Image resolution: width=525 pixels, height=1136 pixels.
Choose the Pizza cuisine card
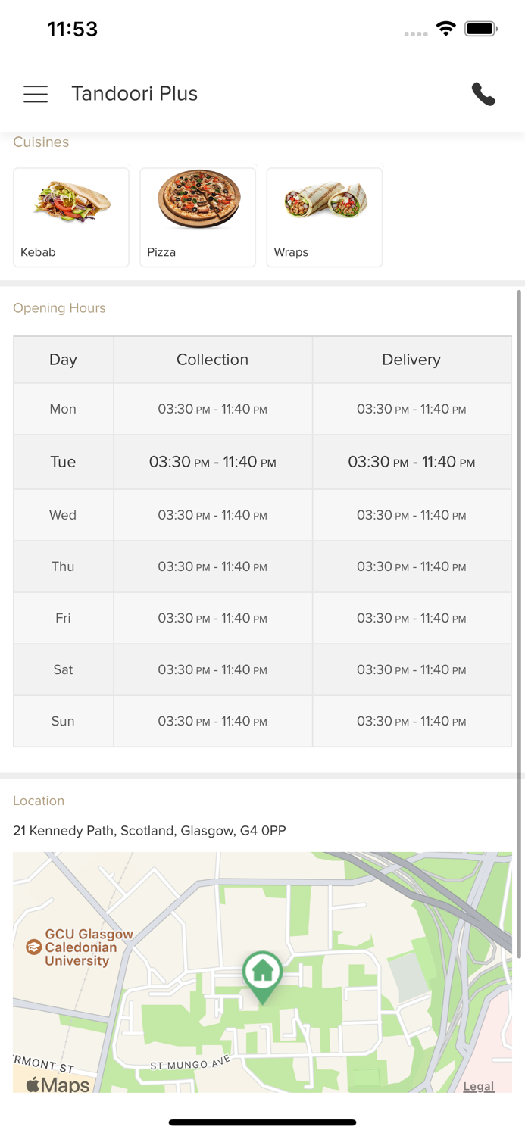click(198, 217)
